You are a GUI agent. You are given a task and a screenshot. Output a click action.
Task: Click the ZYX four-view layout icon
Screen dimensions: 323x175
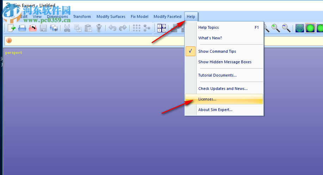161,28
